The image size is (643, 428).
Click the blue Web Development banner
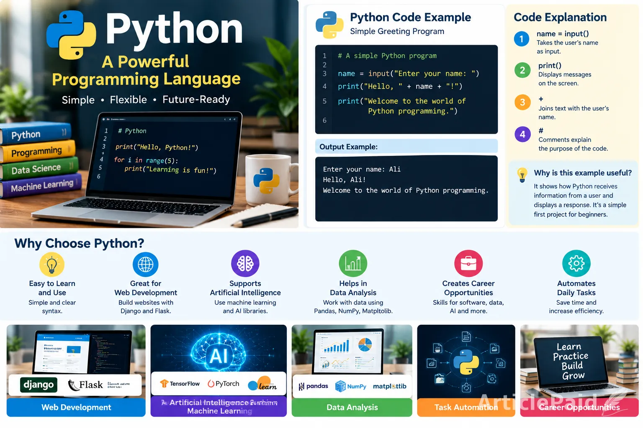[x=76, y=407]
